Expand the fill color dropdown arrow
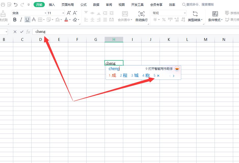The height and width of the screenshot is (163, 239). 61,20
